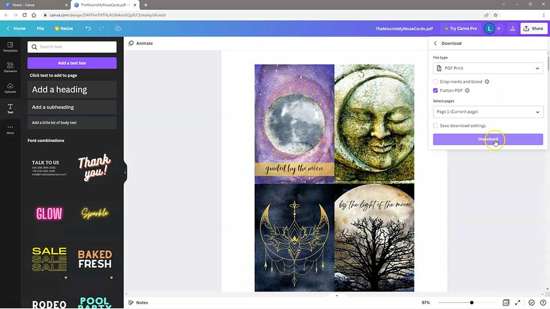Select the tree silhouette moon card
This screenshot has width=550, height=309.
point(374,238)
